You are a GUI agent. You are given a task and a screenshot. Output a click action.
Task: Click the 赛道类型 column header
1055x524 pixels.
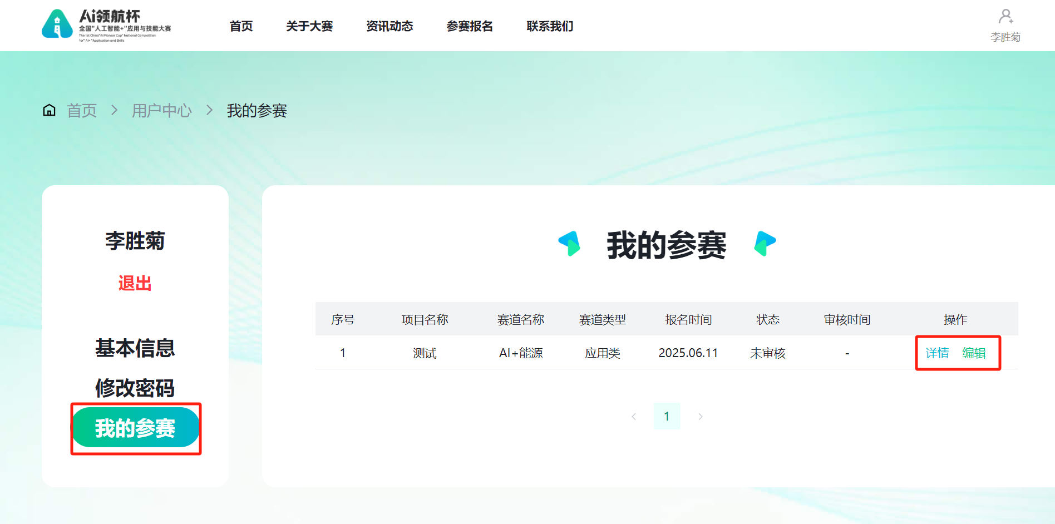coord(603,320)
